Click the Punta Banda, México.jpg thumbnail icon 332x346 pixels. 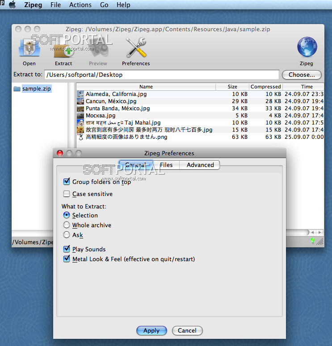point(80,108)
